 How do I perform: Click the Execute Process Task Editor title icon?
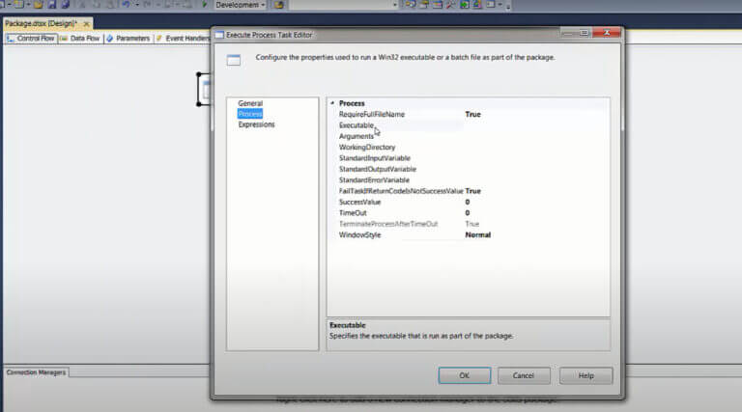[219, 35]
